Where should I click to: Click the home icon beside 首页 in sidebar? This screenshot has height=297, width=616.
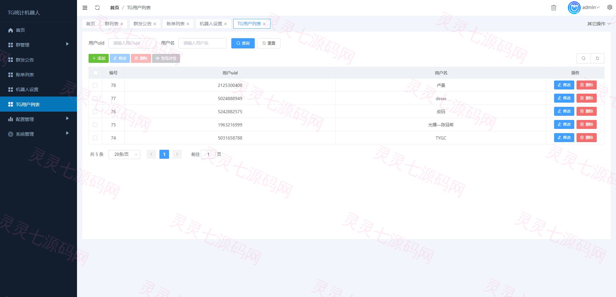[11, 30]
